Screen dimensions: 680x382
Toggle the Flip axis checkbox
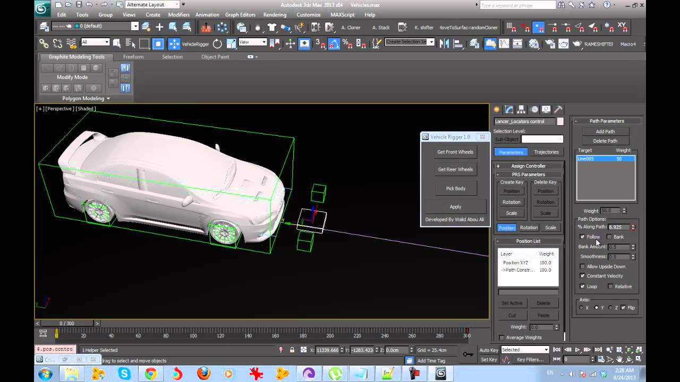coord(623,308)
